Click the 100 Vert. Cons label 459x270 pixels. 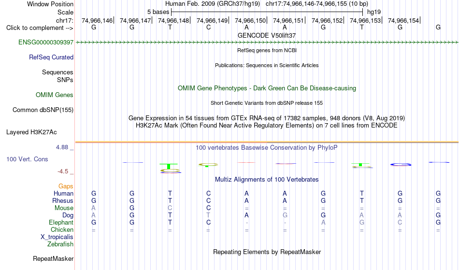[x=27, y=159]
